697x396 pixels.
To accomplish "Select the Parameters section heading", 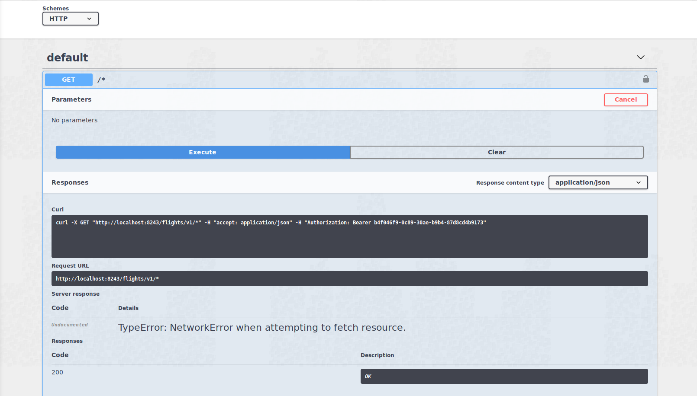I will (71, 99).
